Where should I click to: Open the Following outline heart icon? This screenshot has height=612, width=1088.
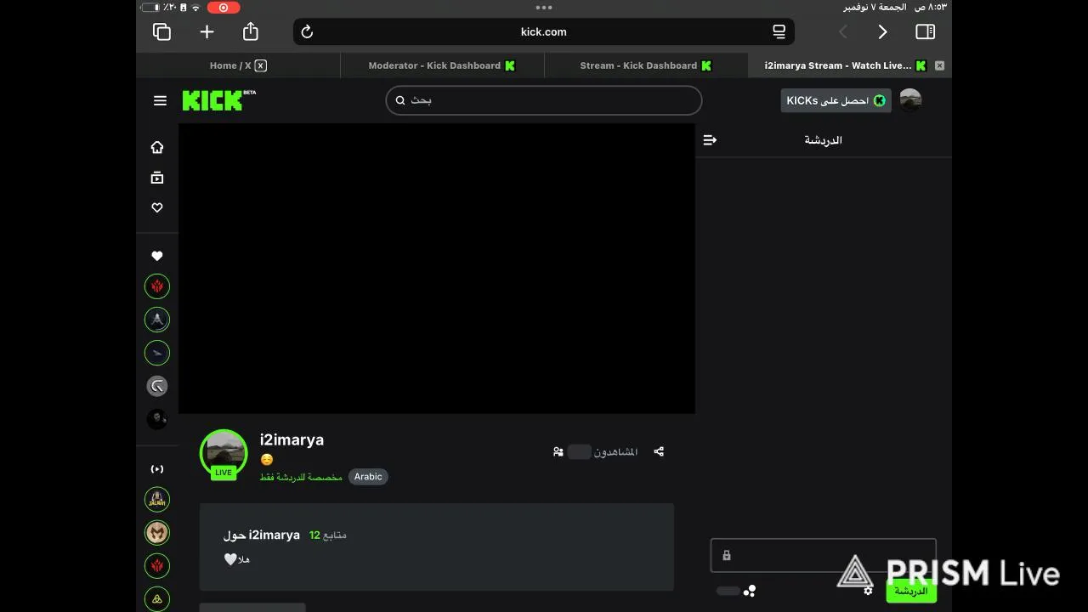tap(157, 207)
